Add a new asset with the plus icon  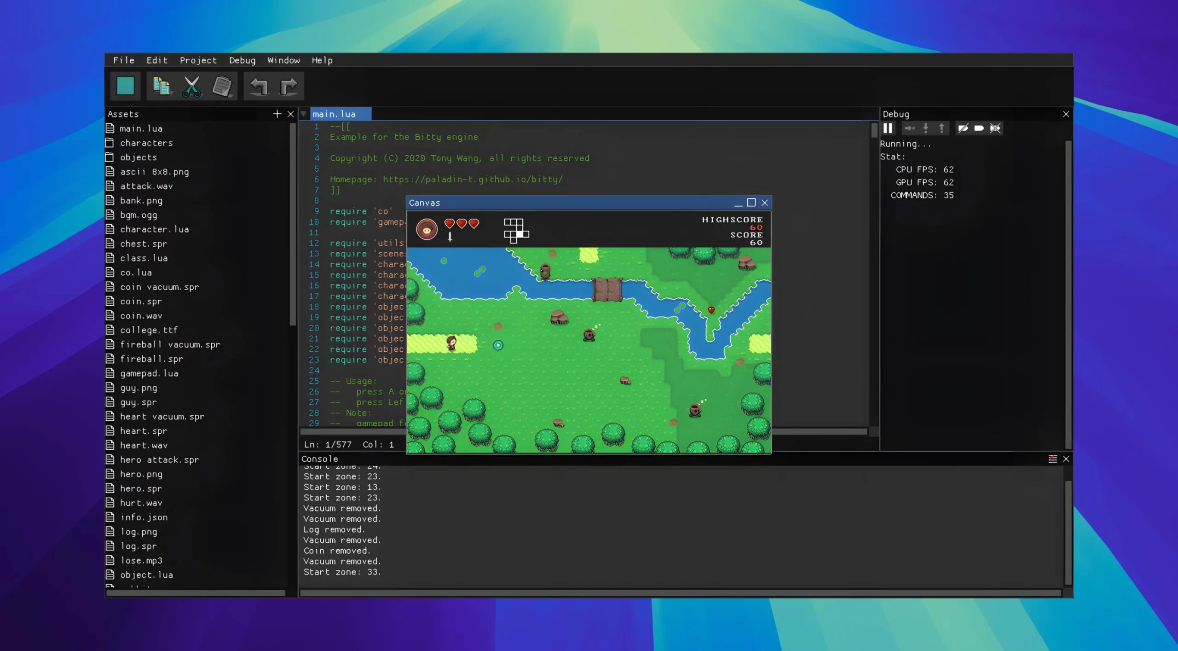(277, 114)
